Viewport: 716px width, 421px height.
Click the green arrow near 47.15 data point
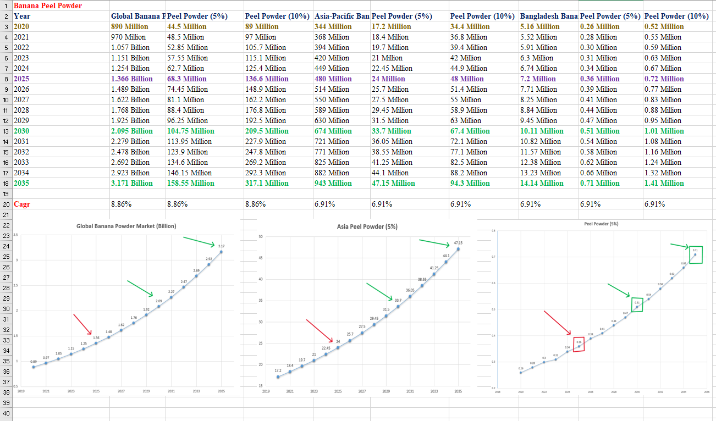coord(435,242)
